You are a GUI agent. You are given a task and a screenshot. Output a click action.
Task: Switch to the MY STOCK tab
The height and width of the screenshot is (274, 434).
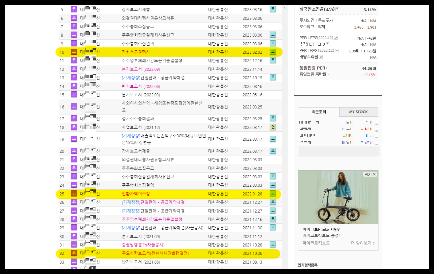tap(358, 112)
